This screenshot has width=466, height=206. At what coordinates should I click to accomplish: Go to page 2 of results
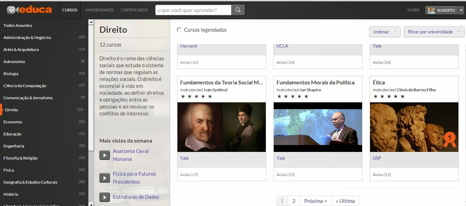pos(294,201)
